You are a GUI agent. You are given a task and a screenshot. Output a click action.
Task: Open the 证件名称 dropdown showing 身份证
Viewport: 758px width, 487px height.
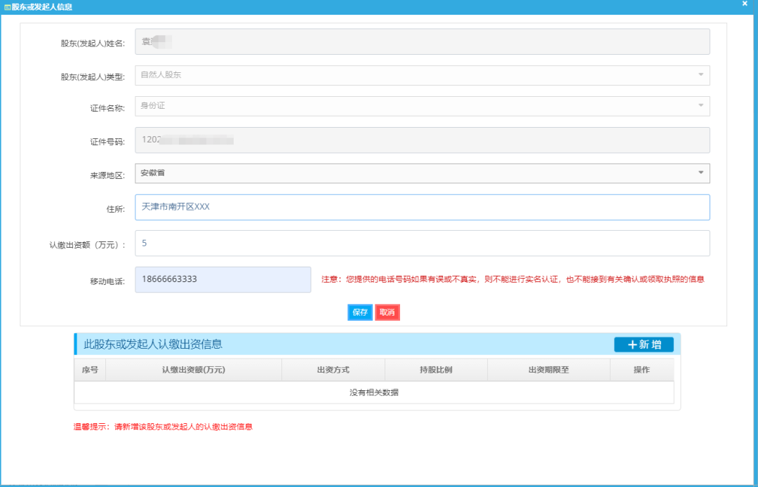pos(422,106)
